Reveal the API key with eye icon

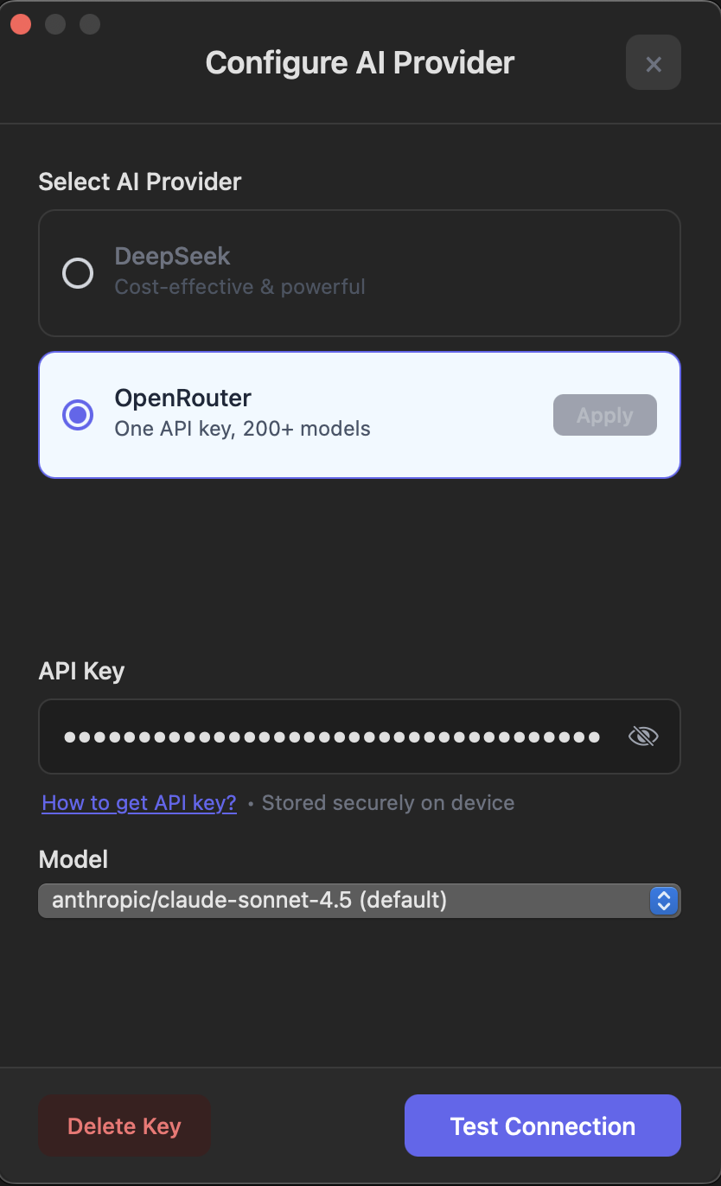642,736
